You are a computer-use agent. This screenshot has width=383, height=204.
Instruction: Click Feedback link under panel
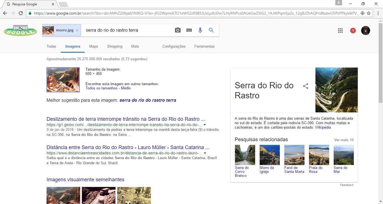(347, 185)
